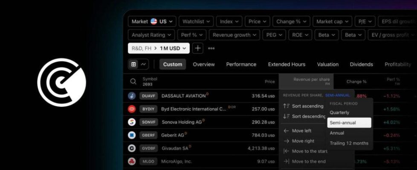Open the three-dot more filters menu
The width and height of the screenshot is (417, 170).
(x=211, y=48)
